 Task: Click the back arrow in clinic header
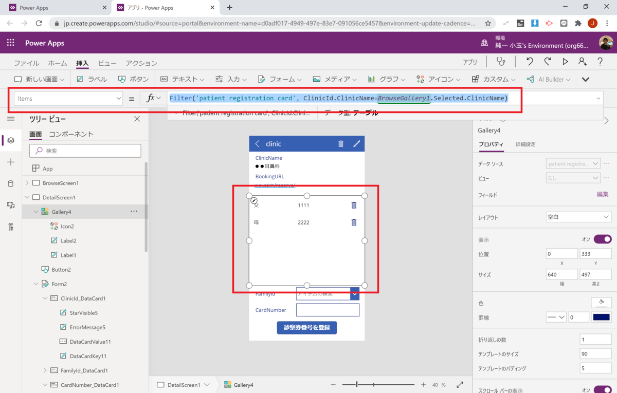[257, 144]
